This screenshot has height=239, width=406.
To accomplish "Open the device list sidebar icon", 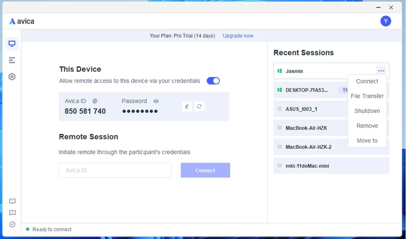I will [12, 60].
